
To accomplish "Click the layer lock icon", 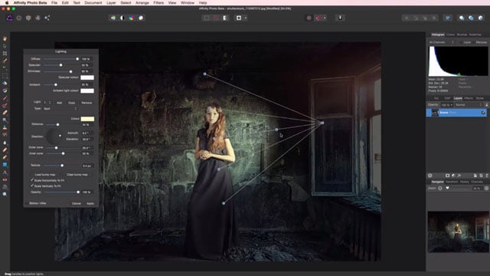I will pyautogui.click(x=487, y=105).
